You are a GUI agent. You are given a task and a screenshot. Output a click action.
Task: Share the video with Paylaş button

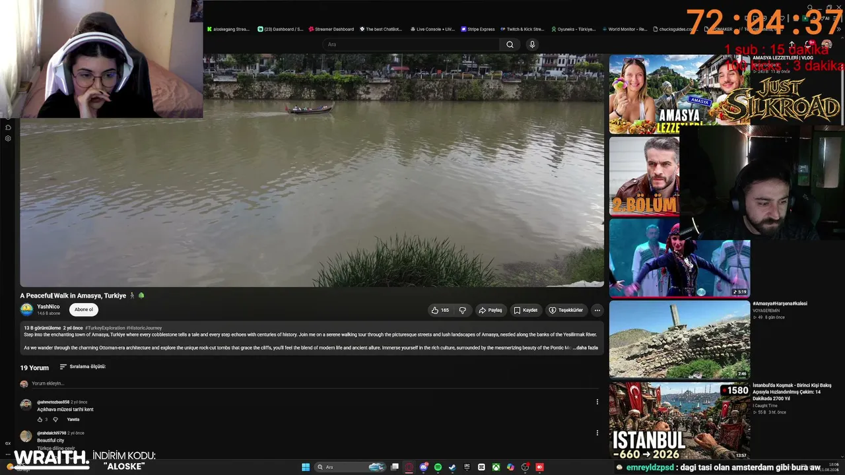tap(490, 310)
